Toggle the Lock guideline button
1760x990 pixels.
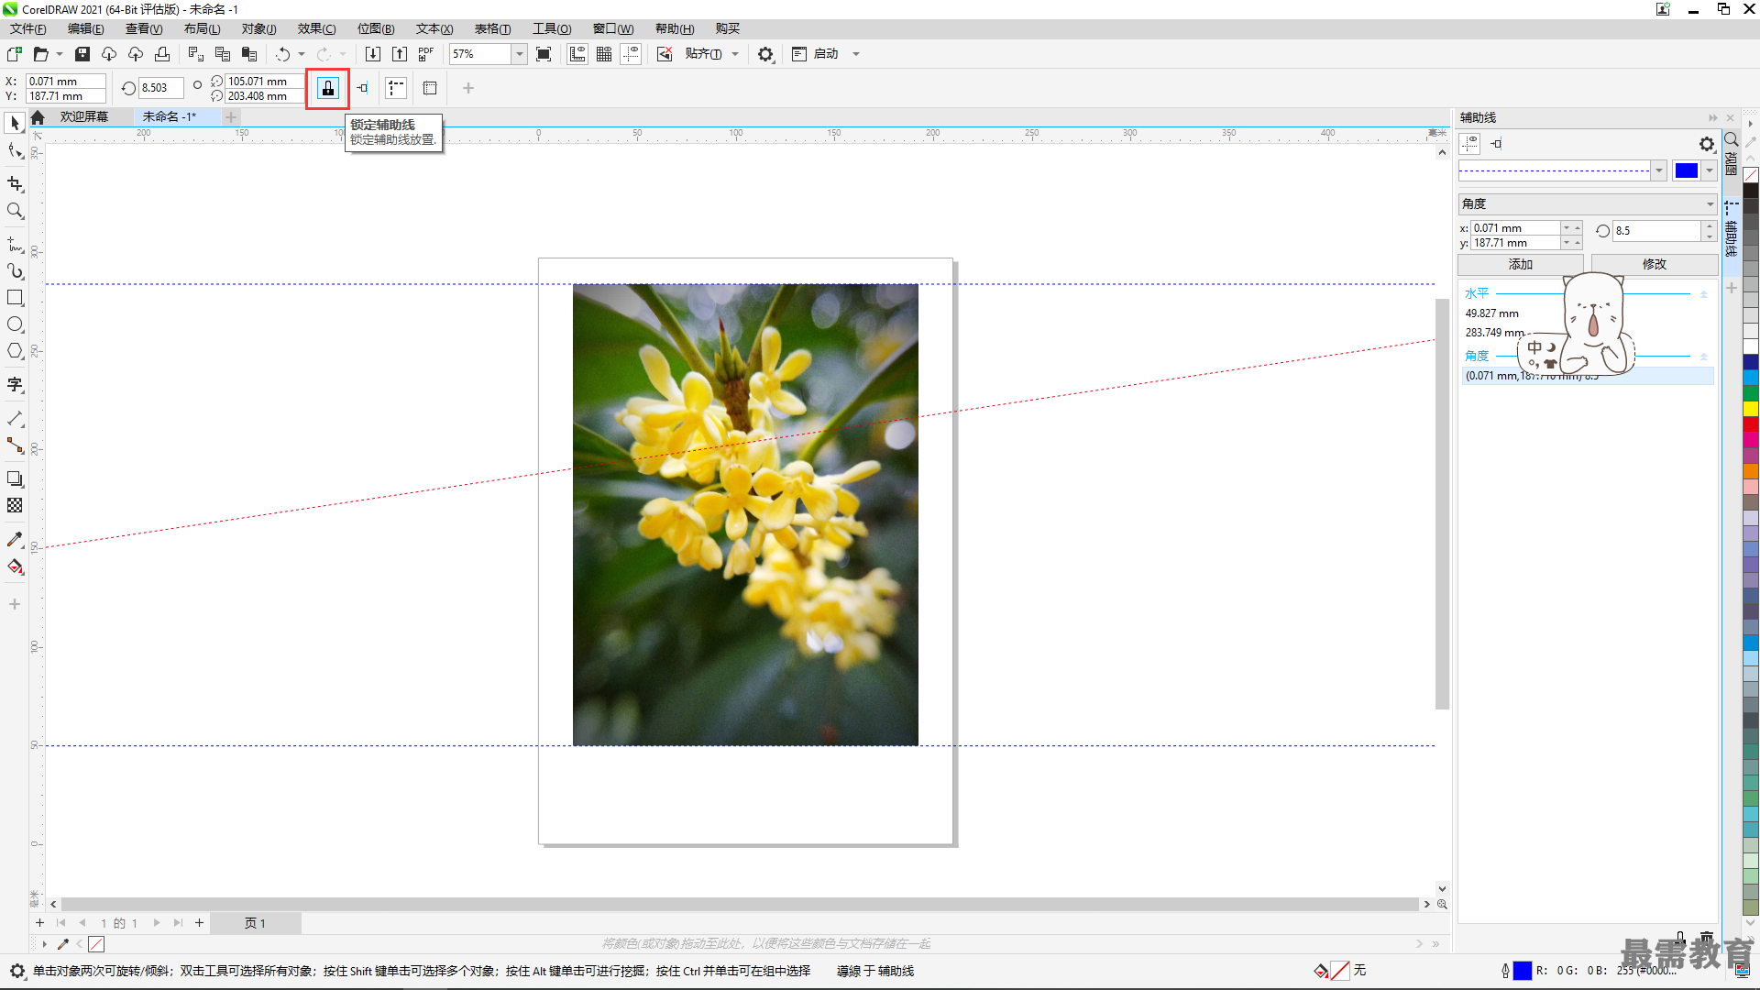click(327, 88)
